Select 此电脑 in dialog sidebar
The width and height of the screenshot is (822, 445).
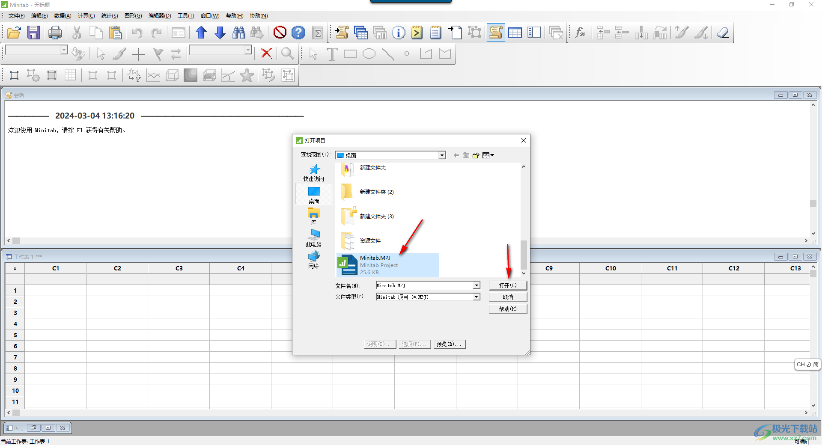[x=314, y=238]
